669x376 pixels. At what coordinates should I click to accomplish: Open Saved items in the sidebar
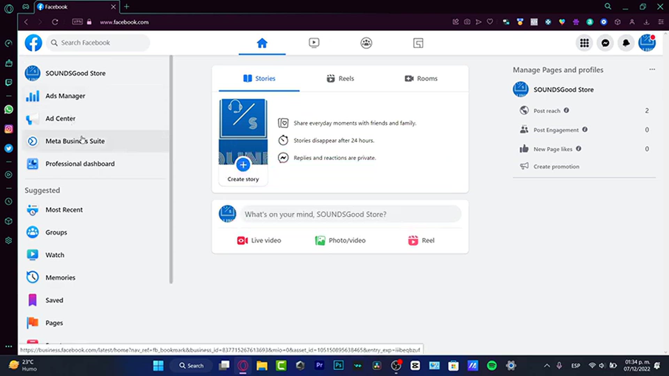click(x=96, y=300)
